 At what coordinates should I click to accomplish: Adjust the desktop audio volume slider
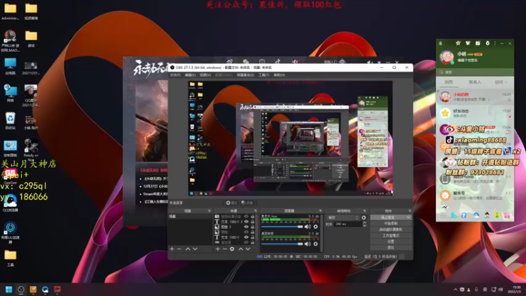[282, 244]
